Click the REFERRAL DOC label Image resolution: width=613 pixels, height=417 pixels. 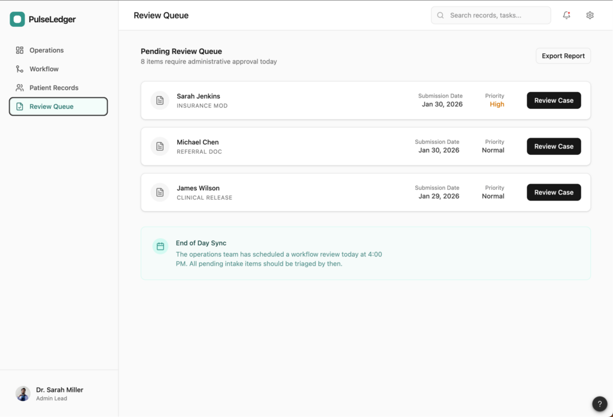199,151
